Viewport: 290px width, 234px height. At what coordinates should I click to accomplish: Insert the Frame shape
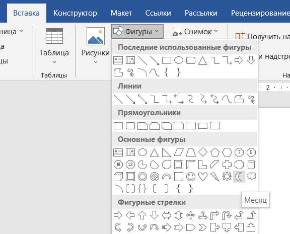(179, 165)
